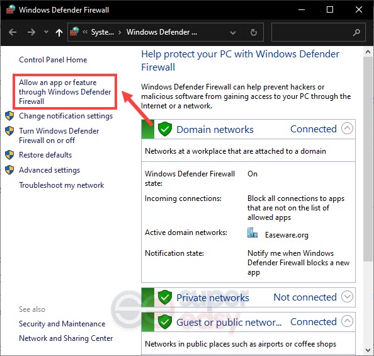Click the scrollbar up arrow
Image resolution: width=374 pixels, height=356 pixels.
[x=368, y=52]
